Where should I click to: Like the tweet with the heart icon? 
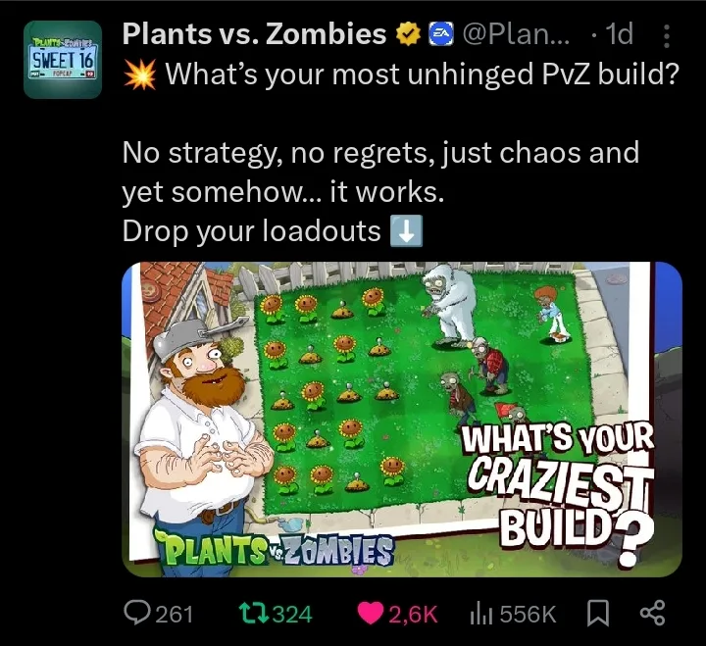[x=370, y=614]
